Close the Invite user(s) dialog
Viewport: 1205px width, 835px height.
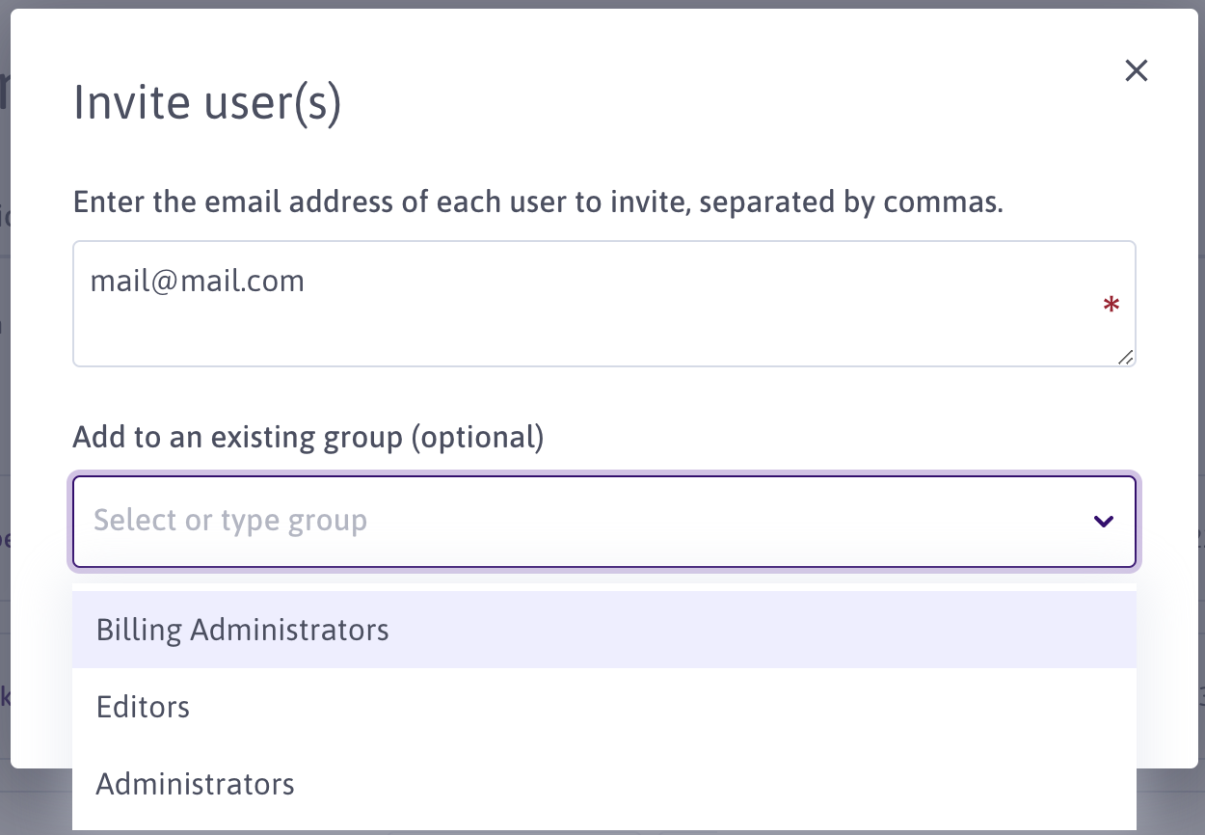pyautogui.click(x=1137, y=70)
